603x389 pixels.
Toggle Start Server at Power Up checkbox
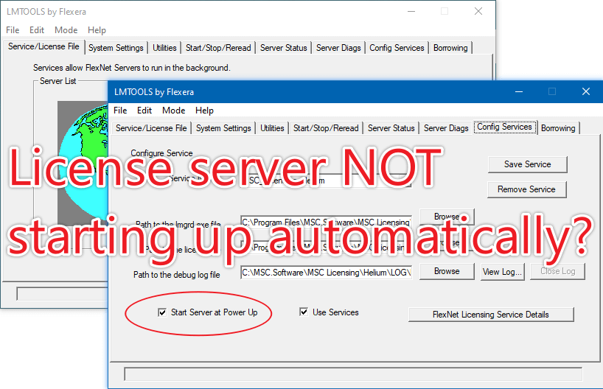point(162,312)
